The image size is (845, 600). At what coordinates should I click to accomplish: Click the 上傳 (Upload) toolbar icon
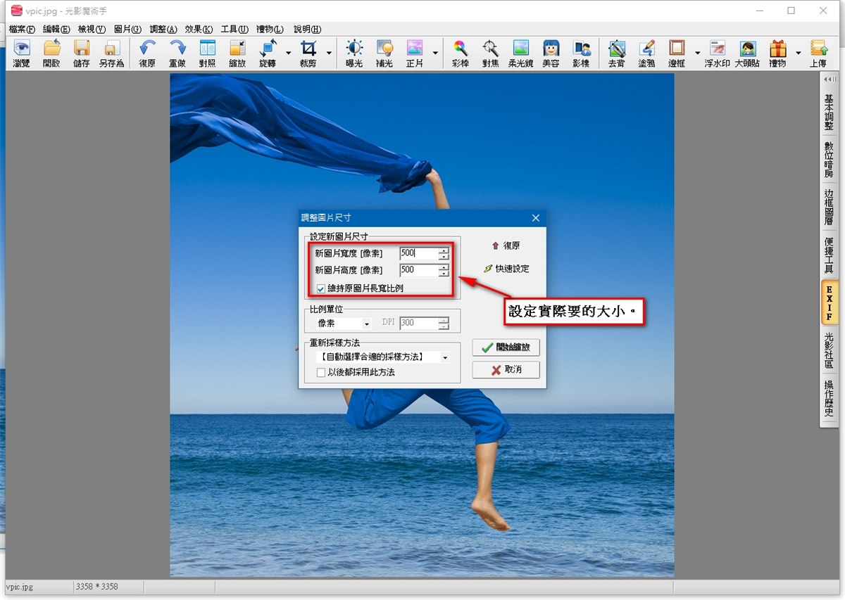pos(818,53)
